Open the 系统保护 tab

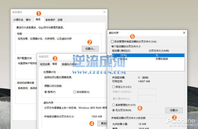[x=50, y=20]
